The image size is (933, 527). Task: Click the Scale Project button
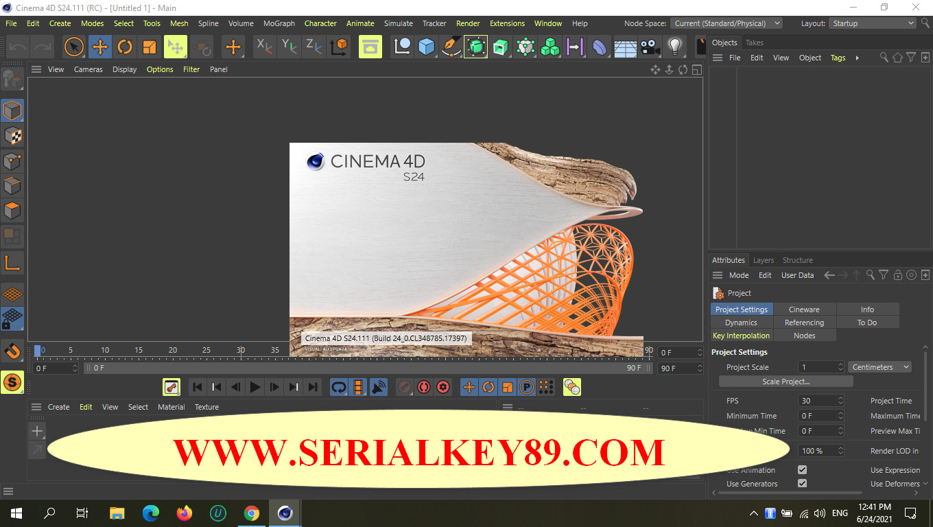tap(786, 382)
